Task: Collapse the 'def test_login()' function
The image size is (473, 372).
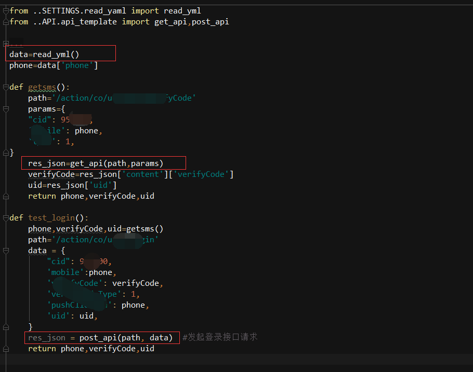Action: tap(6, 218)
